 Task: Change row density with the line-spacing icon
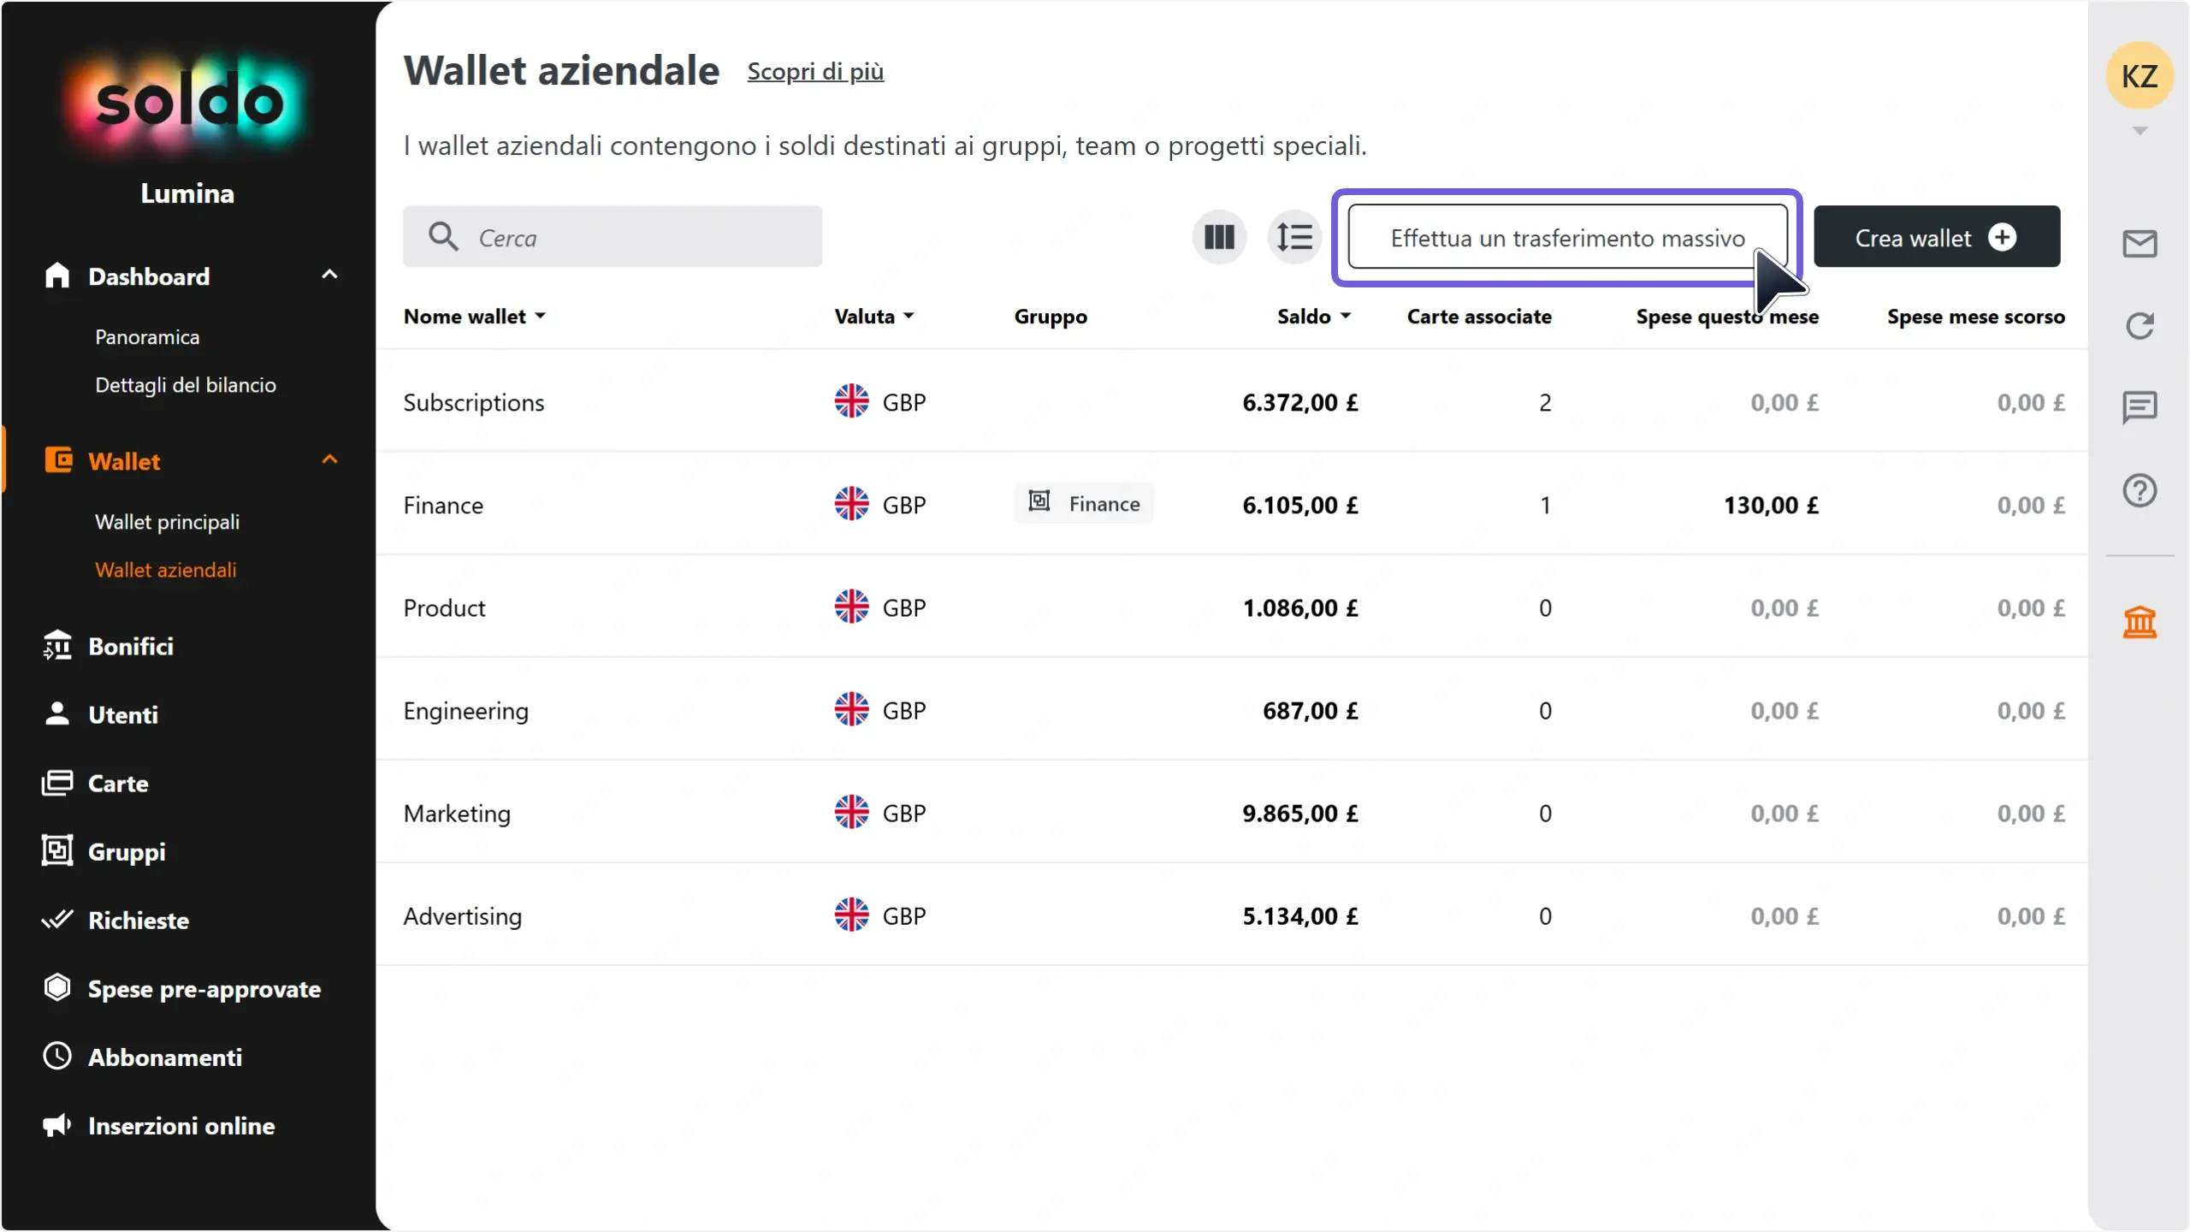1294,237
